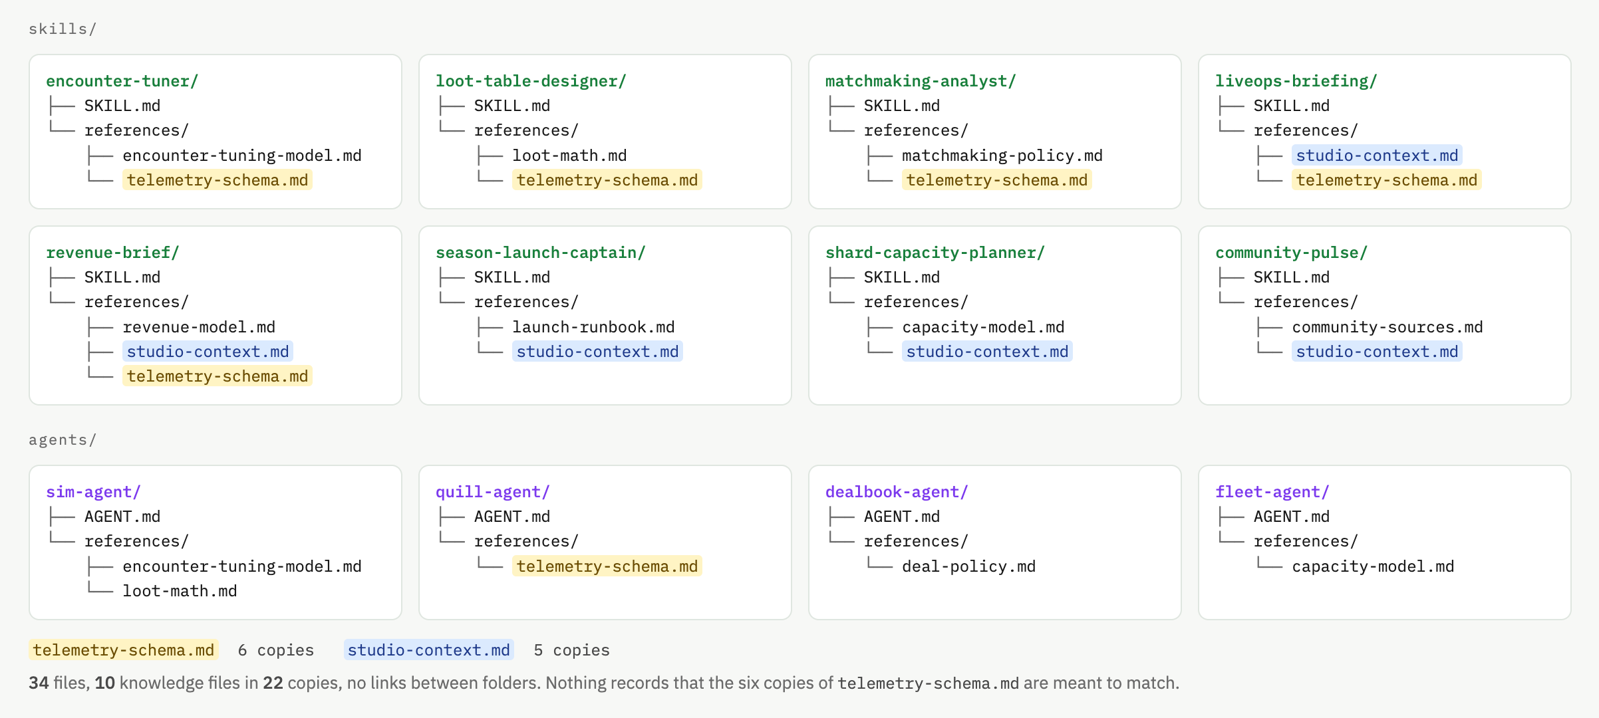Click telemetry-schema.md in the liveops-briefing card
The height and width of the screenshot is (718, 1599).
coord(1387,180)
